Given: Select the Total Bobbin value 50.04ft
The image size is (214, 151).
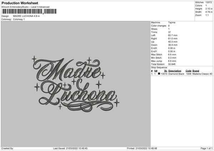Looking at the screenshot, I should [x=172, y=64].
